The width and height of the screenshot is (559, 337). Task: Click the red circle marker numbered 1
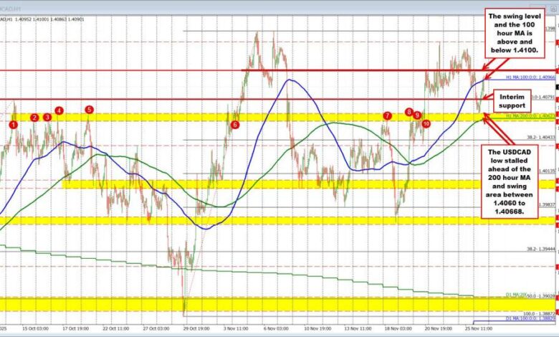[13, 125]
